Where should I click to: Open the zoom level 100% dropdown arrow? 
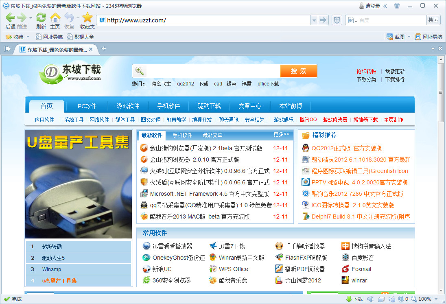click(x=435, y=299)
